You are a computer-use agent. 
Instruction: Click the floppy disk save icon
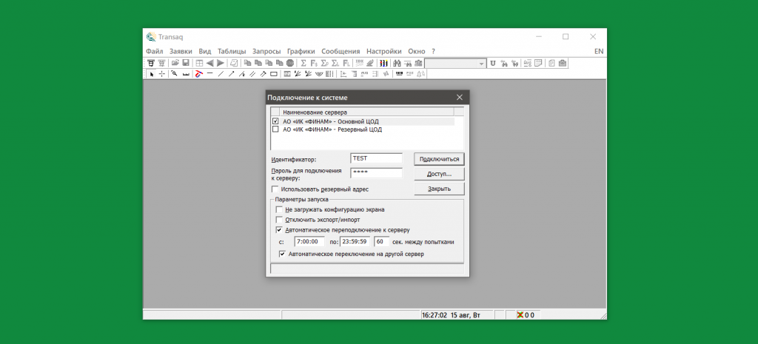tap(186, 64)
